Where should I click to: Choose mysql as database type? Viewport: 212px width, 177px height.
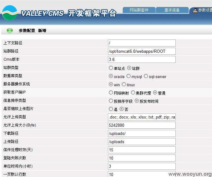click(x=128, y=76)
